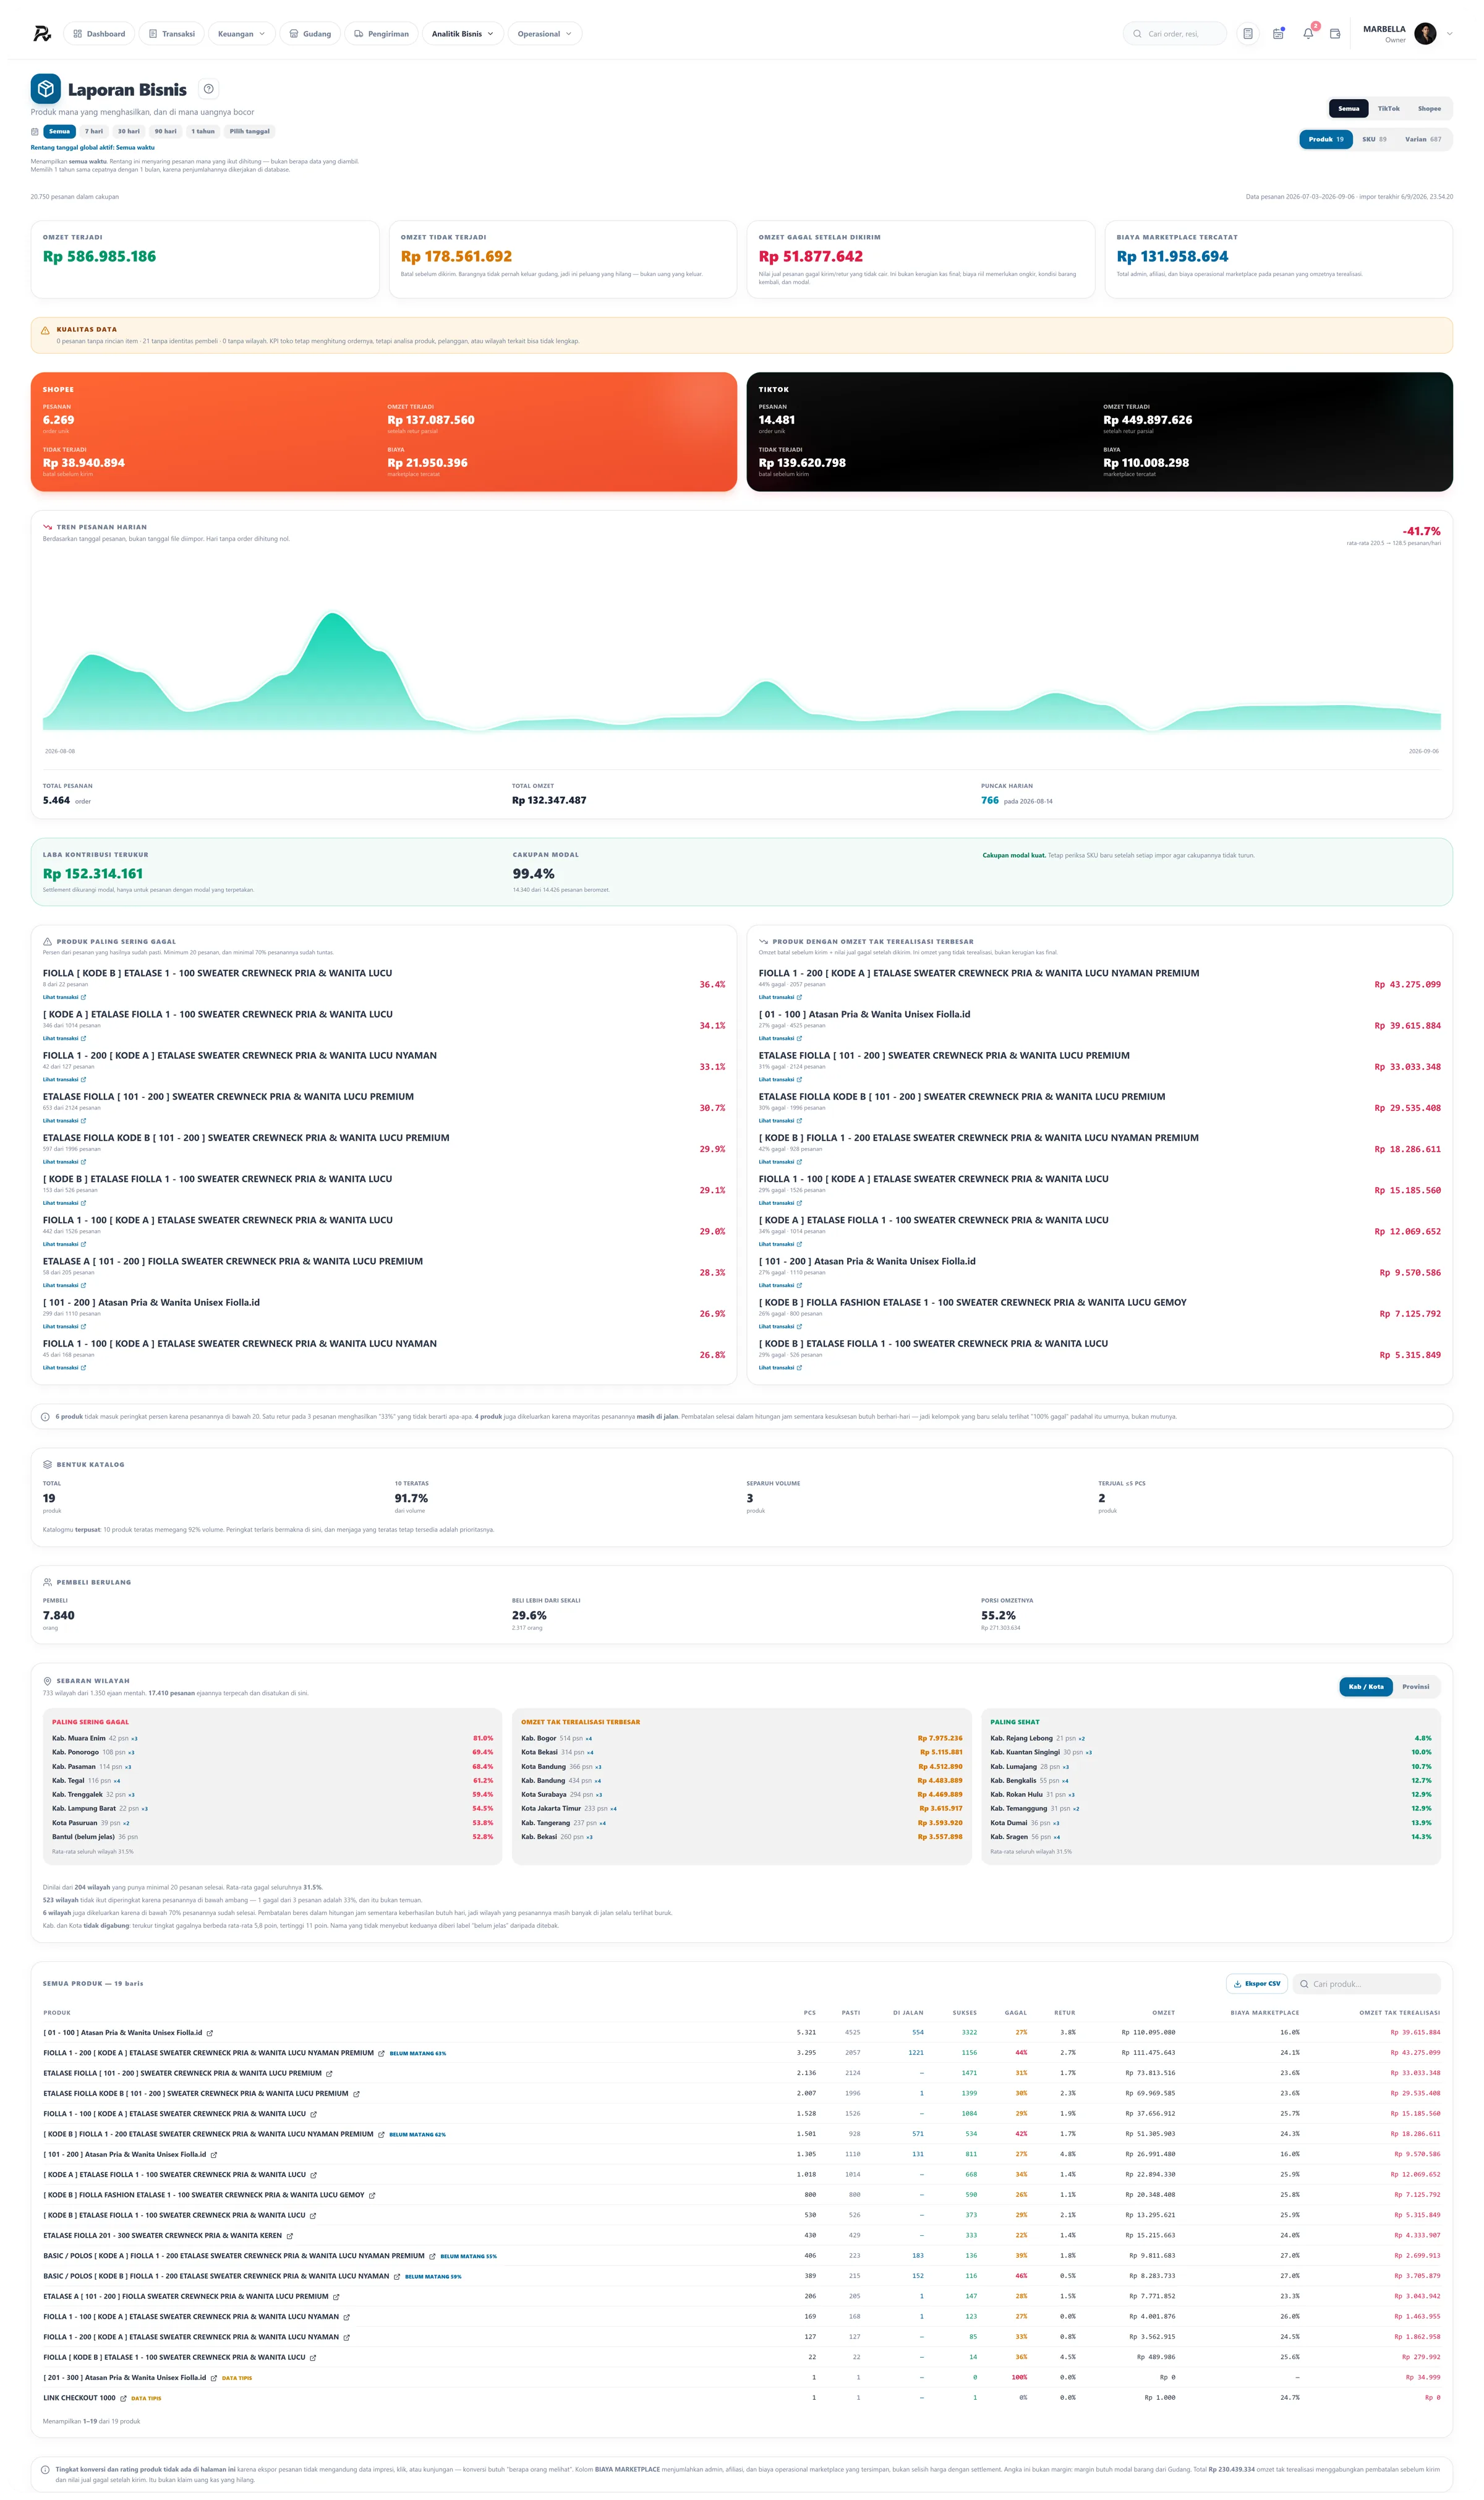Open the calendar icon in top bar
The width and height of the screenshot is (1484, 2500).
[x=1278, y=34]
